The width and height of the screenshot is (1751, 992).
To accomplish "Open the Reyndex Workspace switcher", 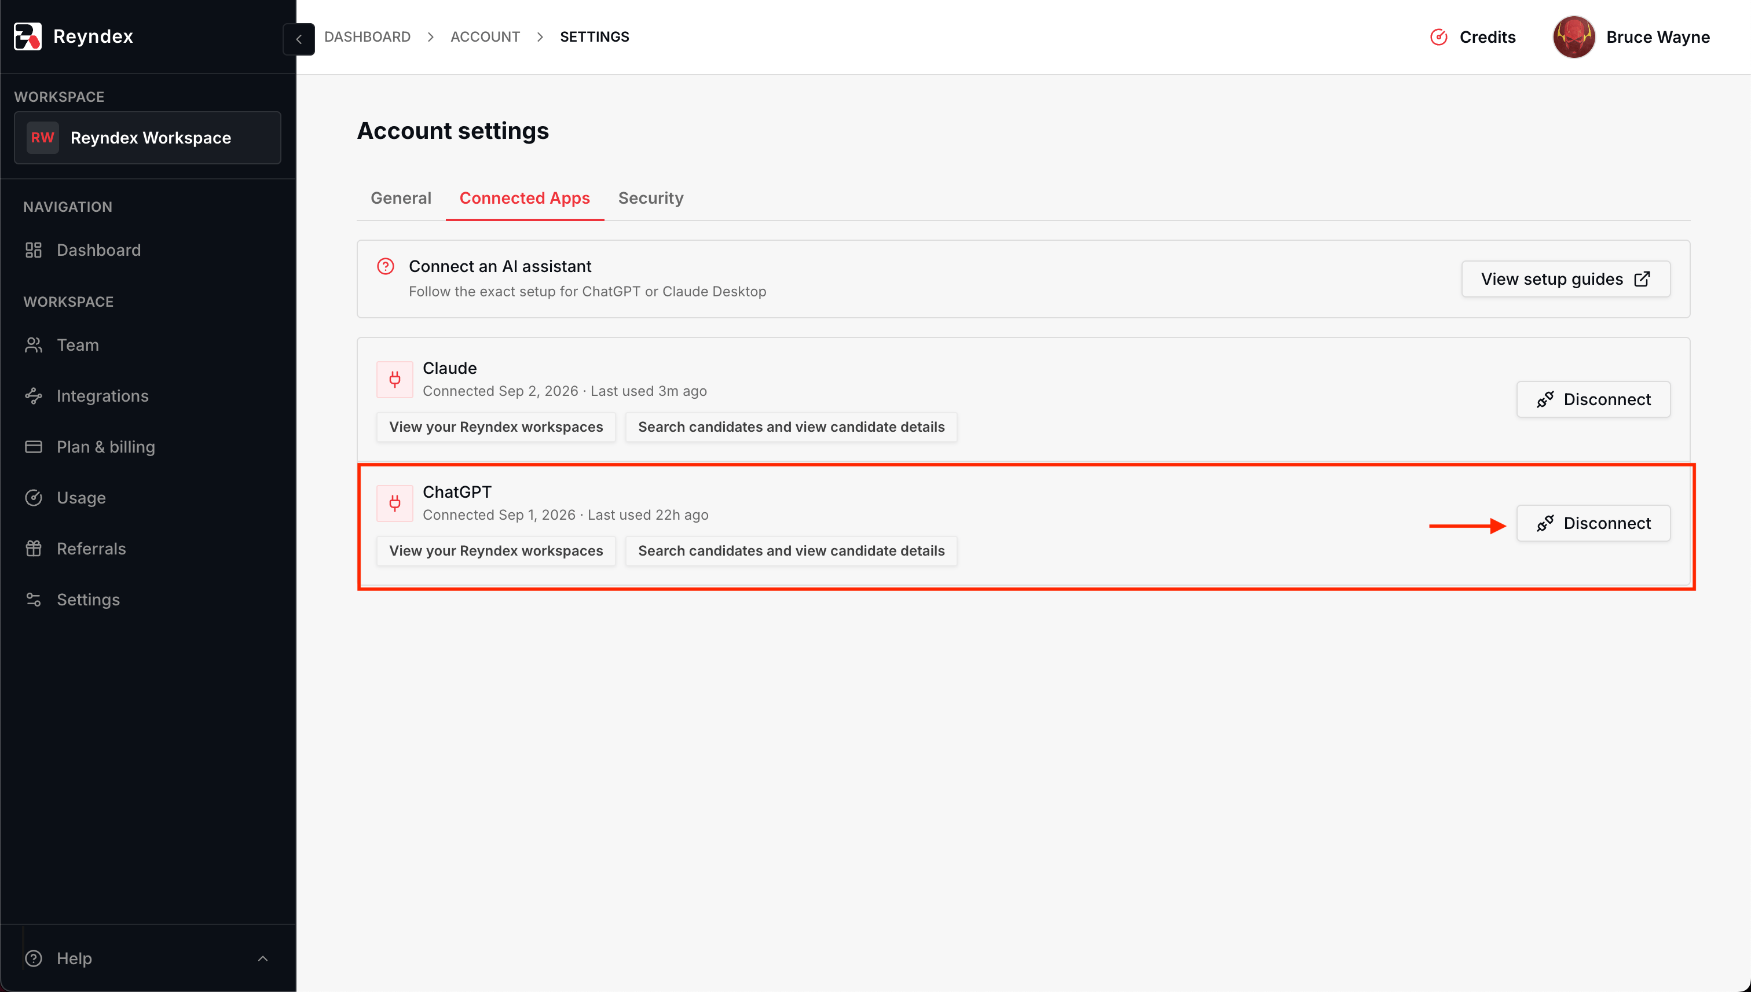I will tap(147, 138).
